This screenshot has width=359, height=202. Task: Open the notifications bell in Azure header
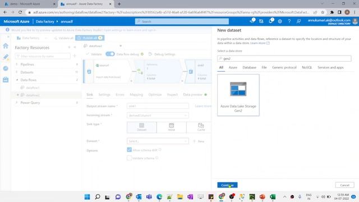coord(270,21)
